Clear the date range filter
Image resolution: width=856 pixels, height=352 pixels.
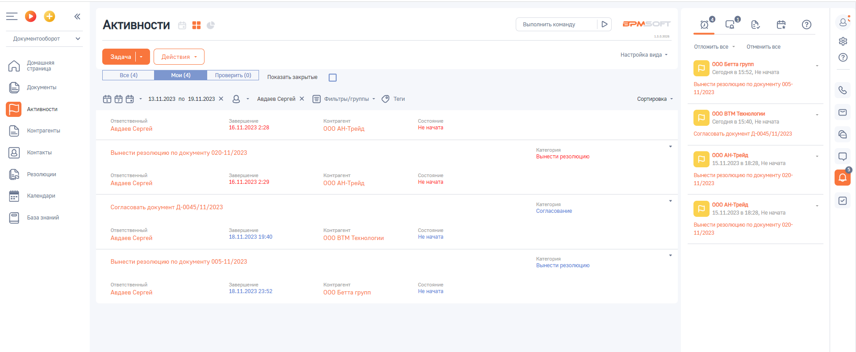pos(221,99)
